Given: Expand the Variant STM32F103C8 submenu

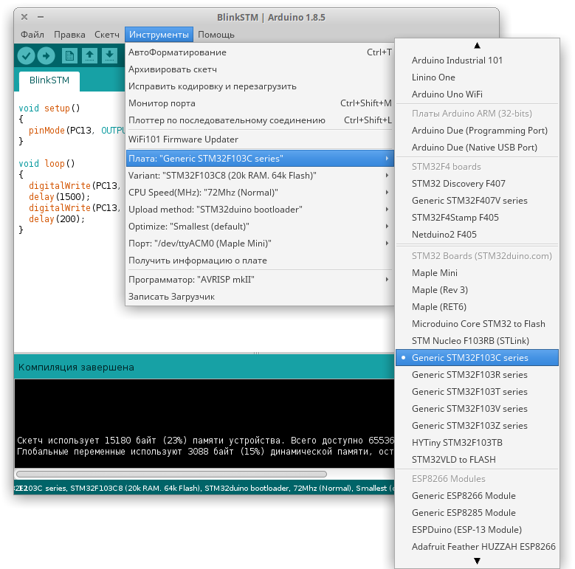Looking at the screenshot, I should coord(260,175).
